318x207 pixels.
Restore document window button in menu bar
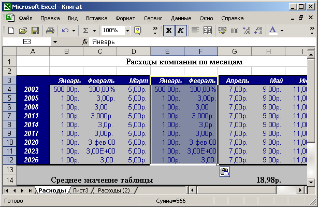coord(301,18)
